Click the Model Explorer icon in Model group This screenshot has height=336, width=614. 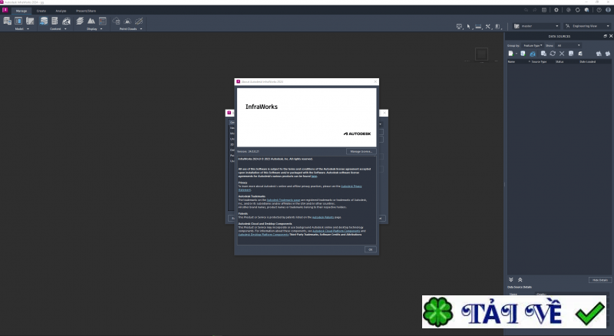7,21
